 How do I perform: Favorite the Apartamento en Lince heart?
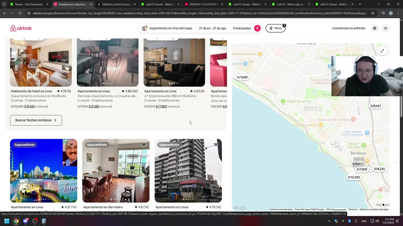pos(216,145)
